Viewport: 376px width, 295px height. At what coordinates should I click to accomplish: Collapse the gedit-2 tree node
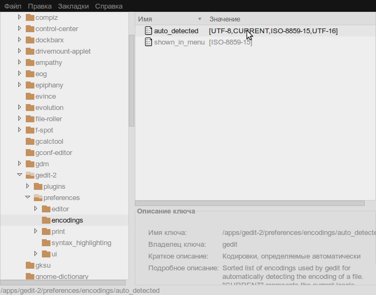(20, 175)
